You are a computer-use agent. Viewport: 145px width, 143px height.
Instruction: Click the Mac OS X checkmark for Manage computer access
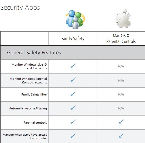tap(121, 136)
